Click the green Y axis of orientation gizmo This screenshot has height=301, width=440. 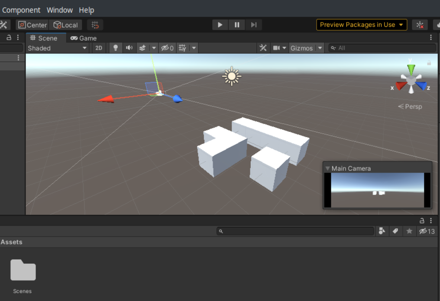coord(411,69)
